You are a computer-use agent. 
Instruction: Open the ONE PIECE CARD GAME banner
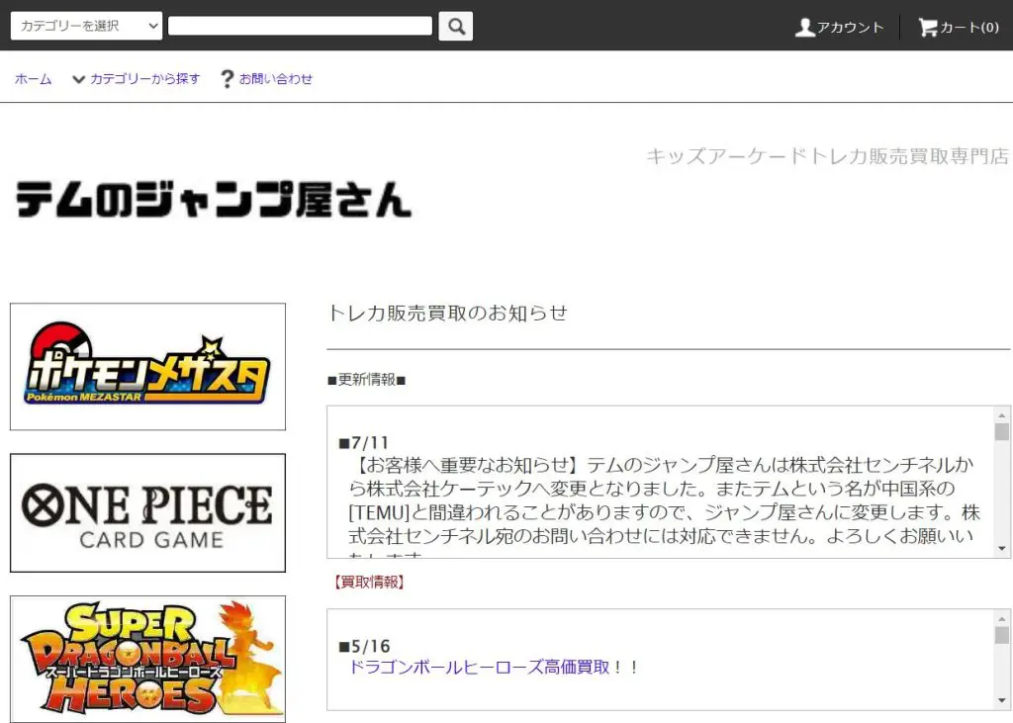point(148,512)
